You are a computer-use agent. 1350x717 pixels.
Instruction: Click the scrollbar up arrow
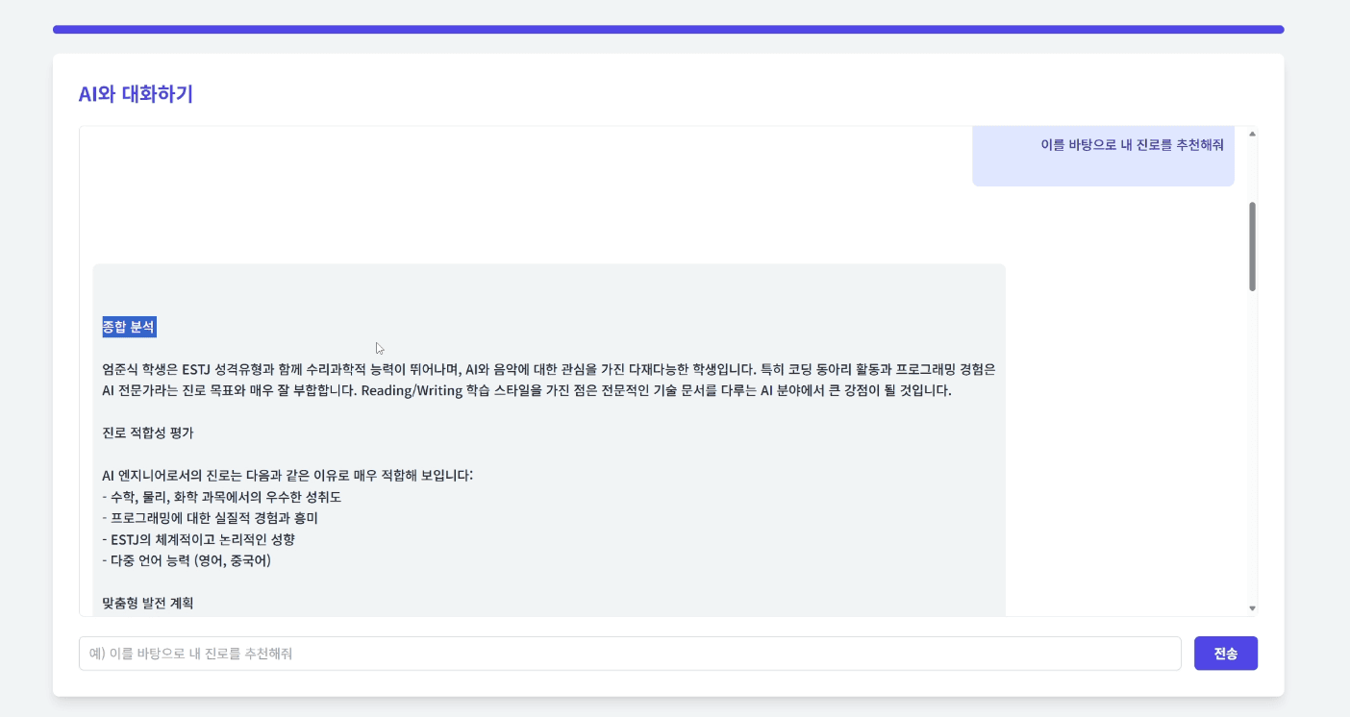click(x=1252, y=134)
